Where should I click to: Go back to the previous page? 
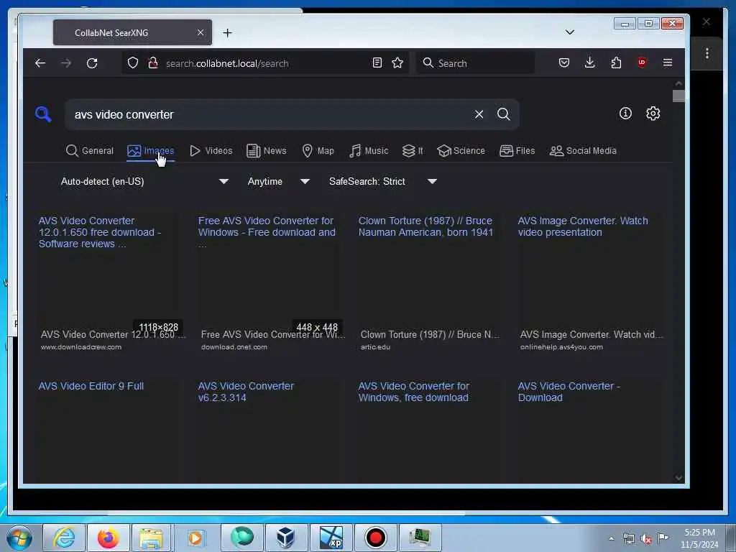click(40, 63)
